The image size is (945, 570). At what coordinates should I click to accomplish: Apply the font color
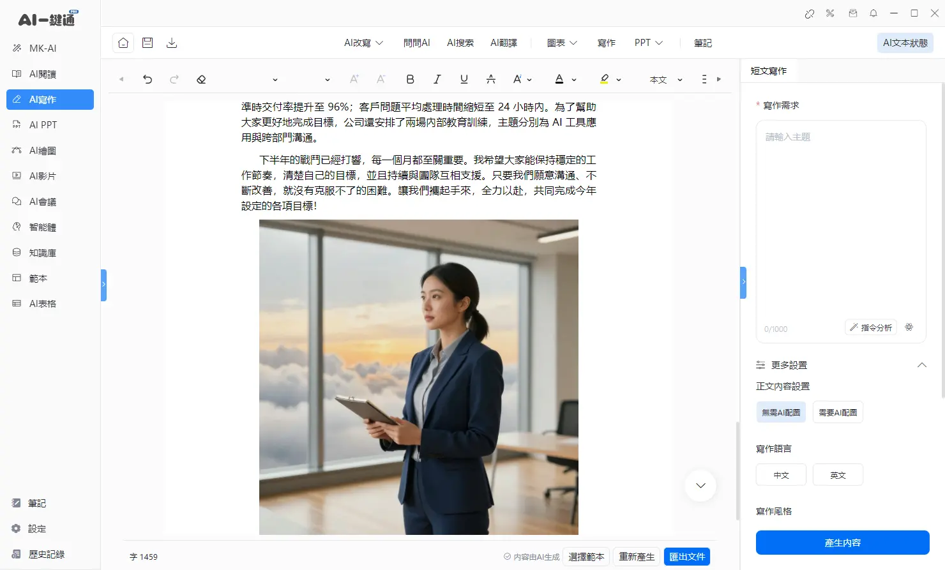559,79
